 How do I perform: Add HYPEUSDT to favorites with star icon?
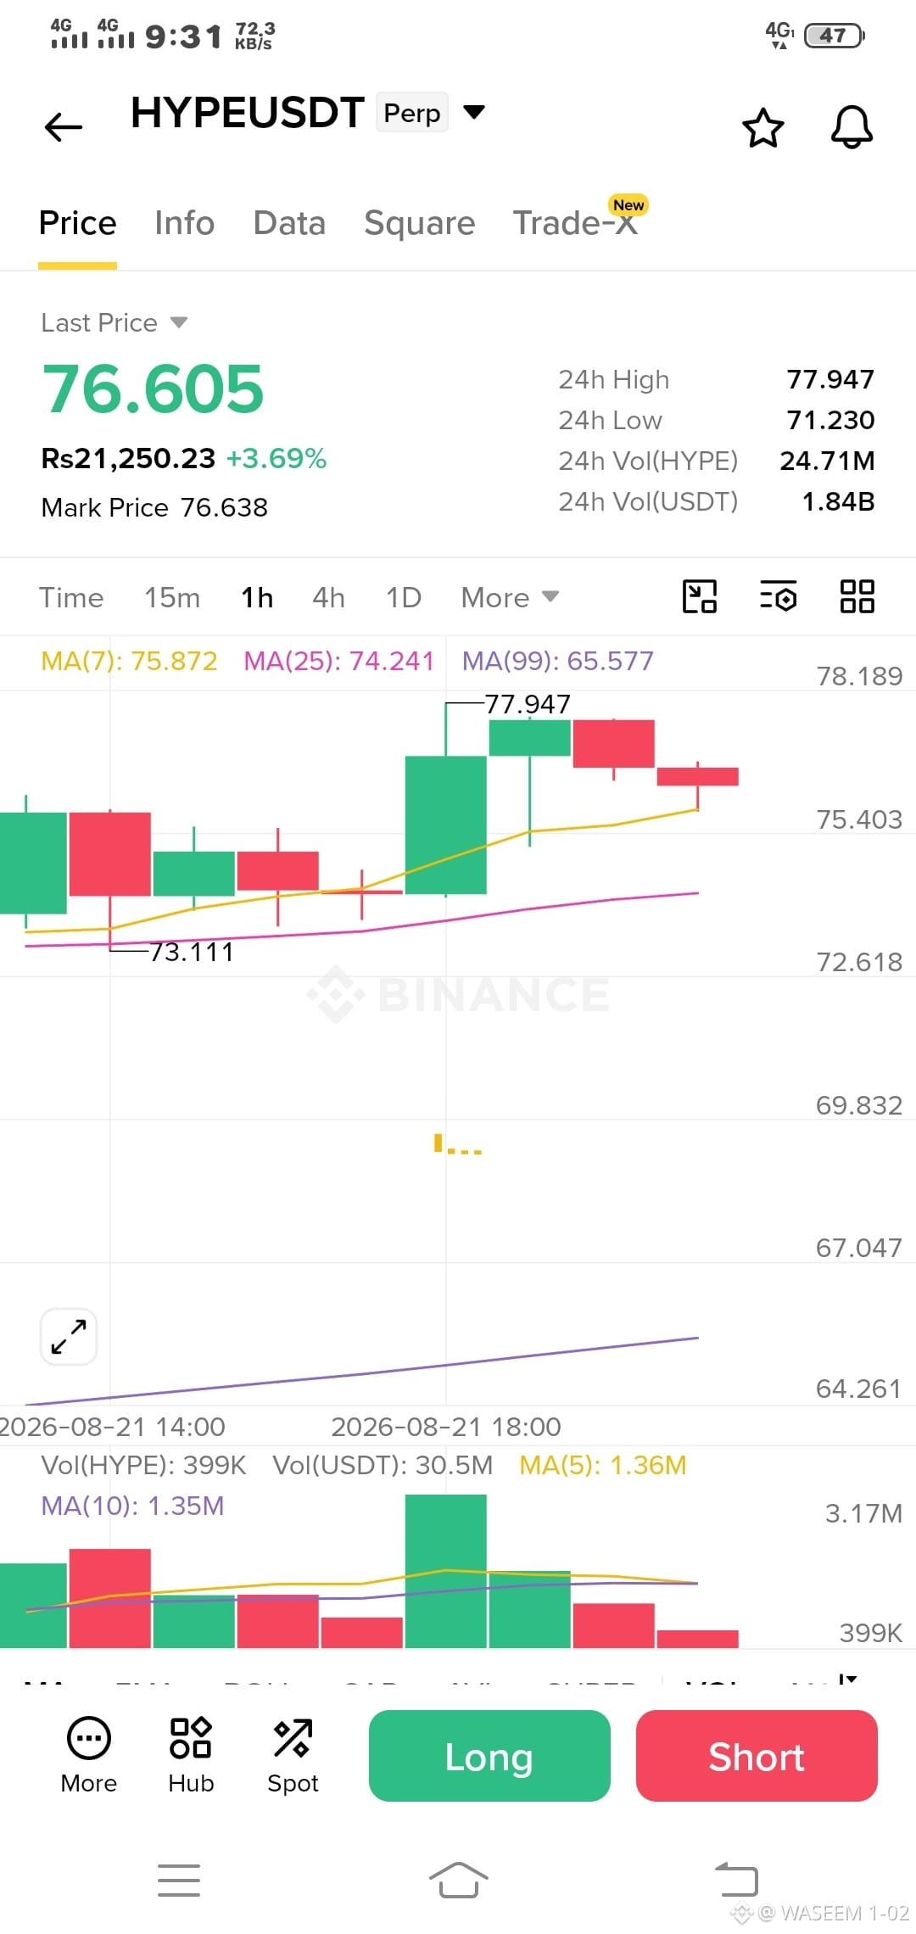click(x=762, y=127)
